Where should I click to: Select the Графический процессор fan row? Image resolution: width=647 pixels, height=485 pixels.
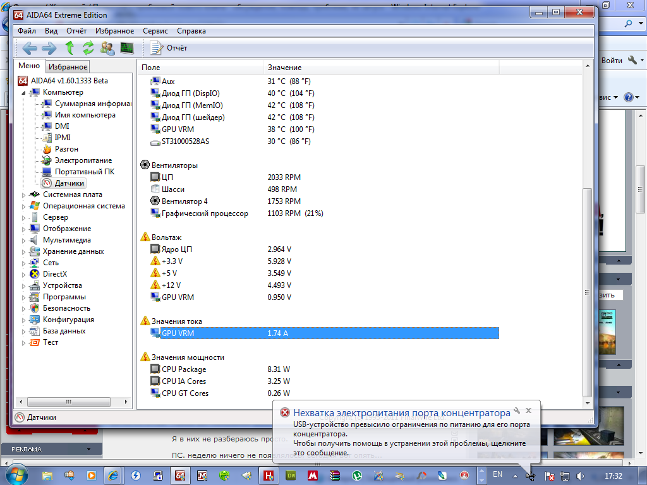point(324,213)
